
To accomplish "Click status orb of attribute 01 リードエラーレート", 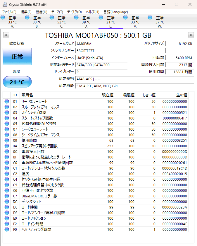I will (7, 101).
